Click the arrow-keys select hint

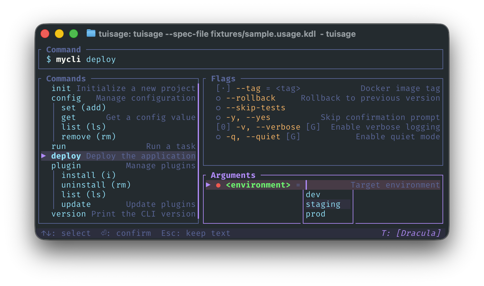pos(66,233)
